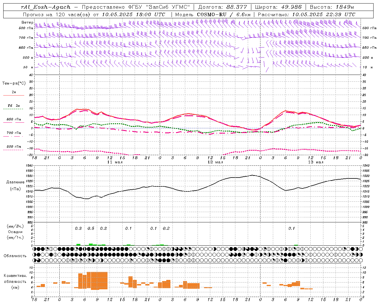378x302 pixels.
Task: Click the (км) convective cloud unit label
Action: [15, 287]
